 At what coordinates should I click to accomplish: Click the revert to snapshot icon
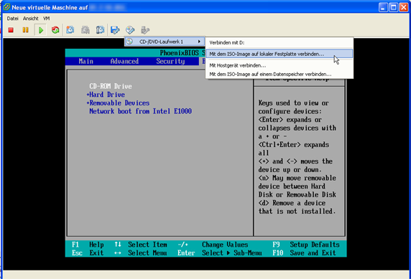[x=86, y=30]
